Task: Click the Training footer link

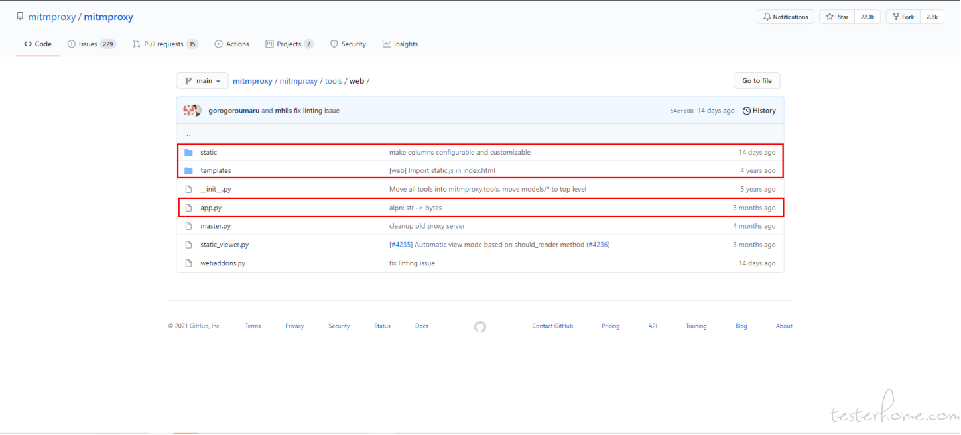Action: click(696, 326)
